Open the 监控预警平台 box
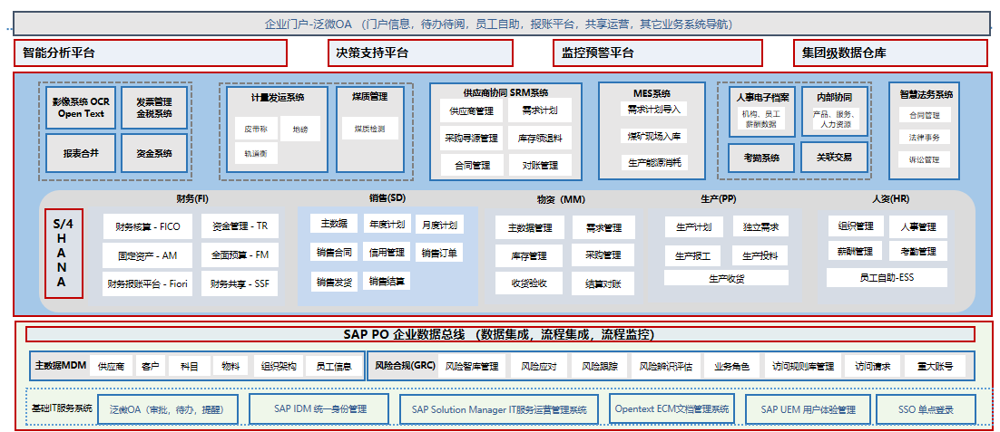The height and width of the screenshot is (432, 1000). [658, 53]
